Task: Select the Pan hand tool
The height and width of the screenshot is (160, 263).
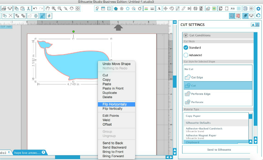Action: [x=48, y=8]
